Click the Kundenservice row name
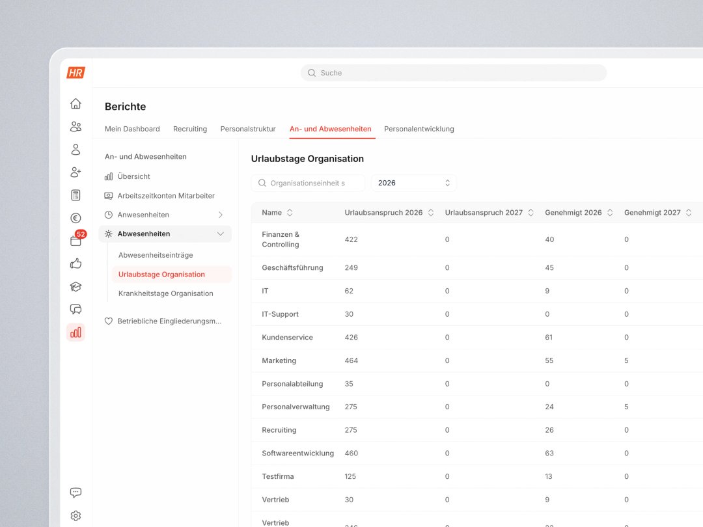Screen dimensions: 703x527 click(288, 338)
